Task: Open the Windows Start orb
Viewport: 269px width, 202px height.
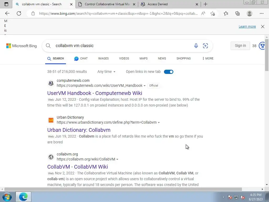Action: pos(7,197)
